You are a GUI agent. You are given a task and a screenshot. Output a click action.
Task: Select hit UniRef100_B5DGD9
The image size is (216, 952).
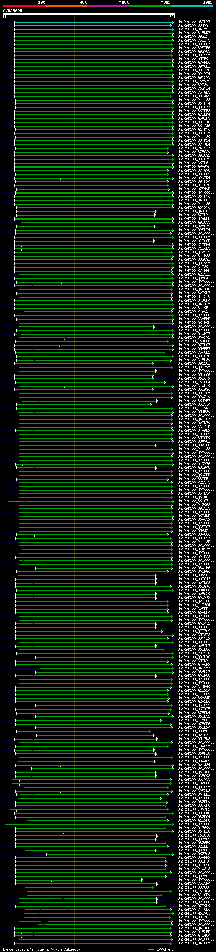(x=193, y=438)
